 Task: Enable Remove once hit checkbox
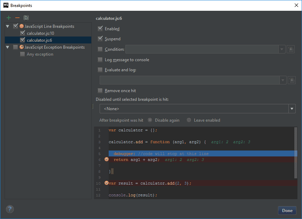100,90
